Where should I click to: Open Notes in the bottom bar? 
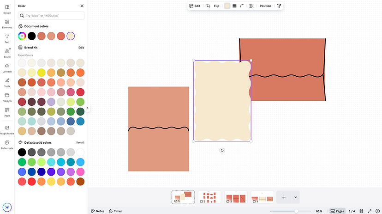pos(98,211)
